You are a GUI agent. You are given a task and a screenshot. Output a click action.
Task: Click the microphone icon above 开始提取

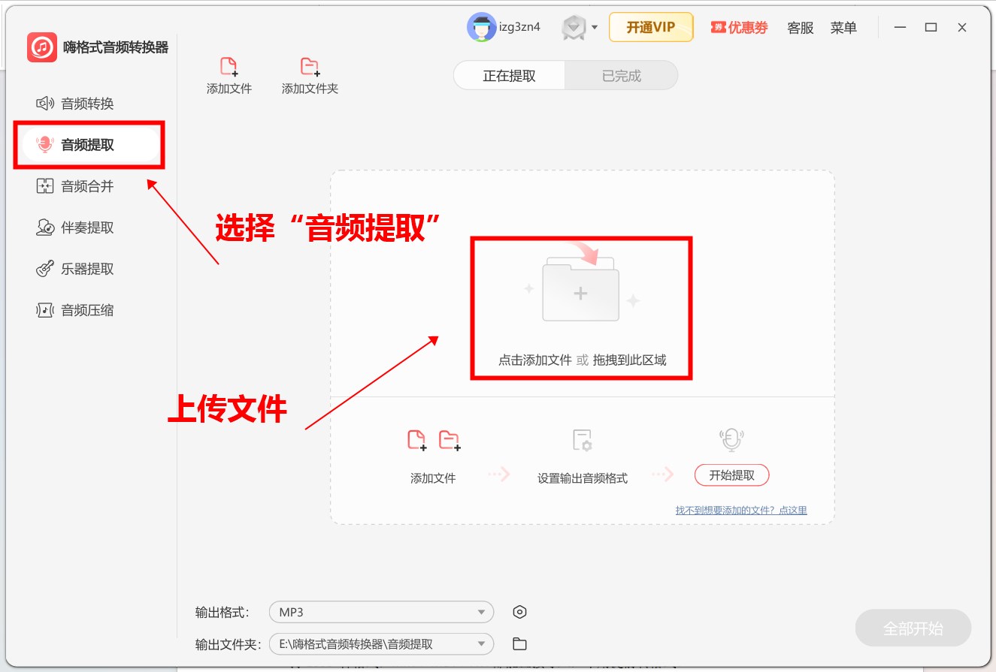[731, 439]
